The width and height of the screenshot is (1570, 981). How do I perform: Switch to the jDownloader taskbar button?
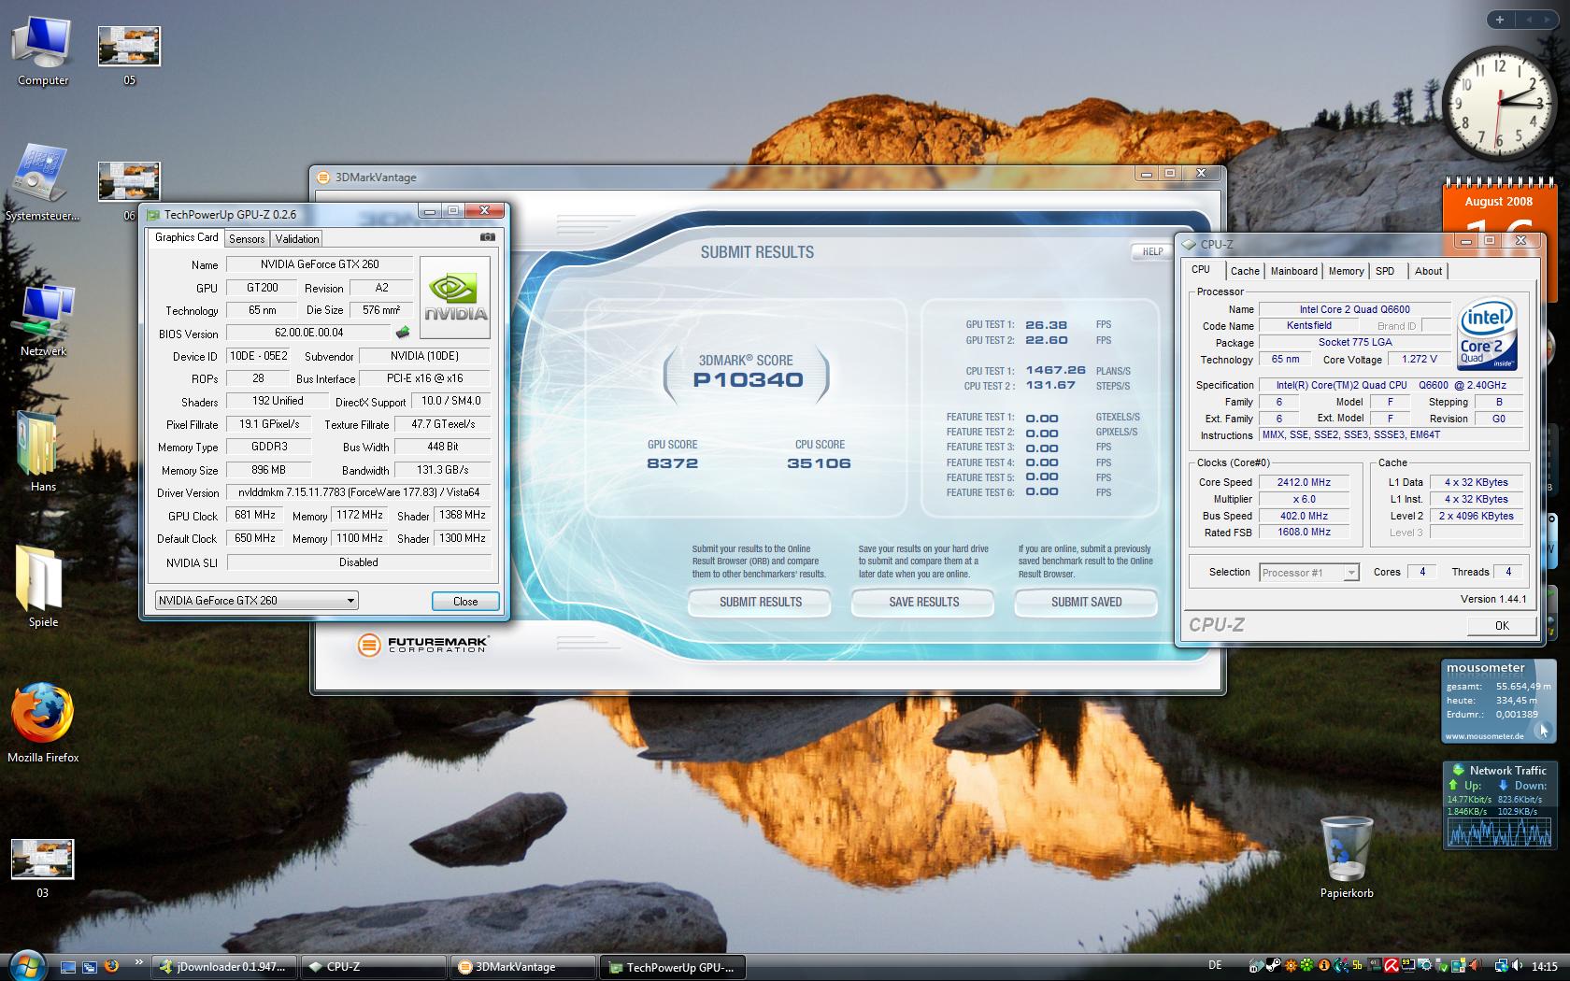[224, 967]
